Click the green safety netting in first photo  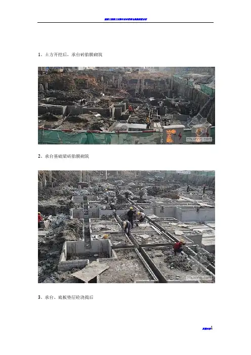click(x=100, y=138)
